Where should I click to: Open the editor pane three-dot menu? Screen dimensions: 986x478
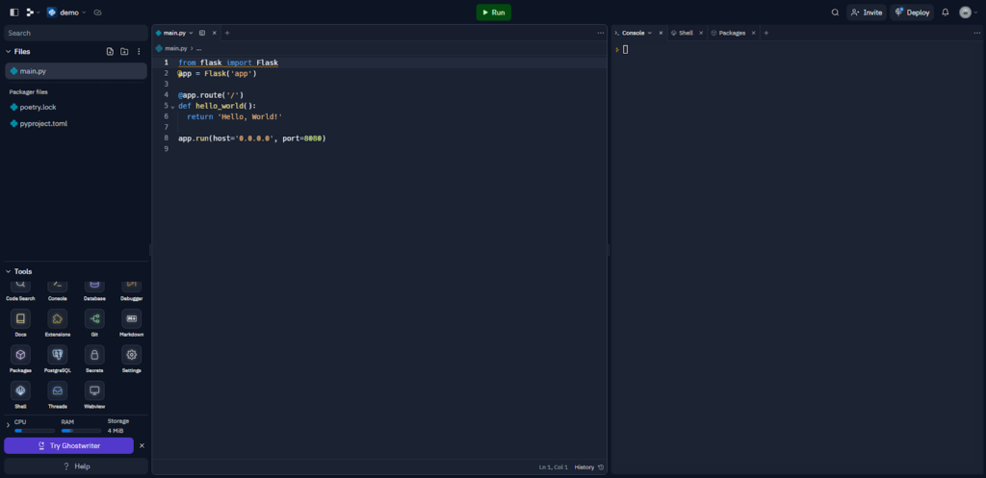(x=601, y=33)
